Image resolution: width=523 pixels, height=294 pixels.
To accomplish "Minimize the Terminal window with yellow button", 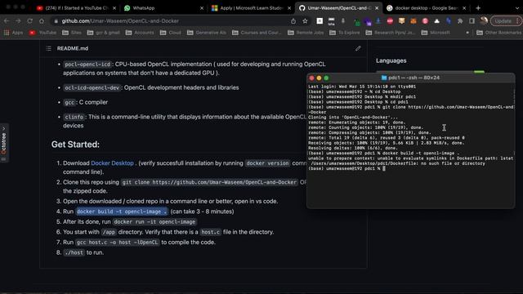I will click(319, 78).
